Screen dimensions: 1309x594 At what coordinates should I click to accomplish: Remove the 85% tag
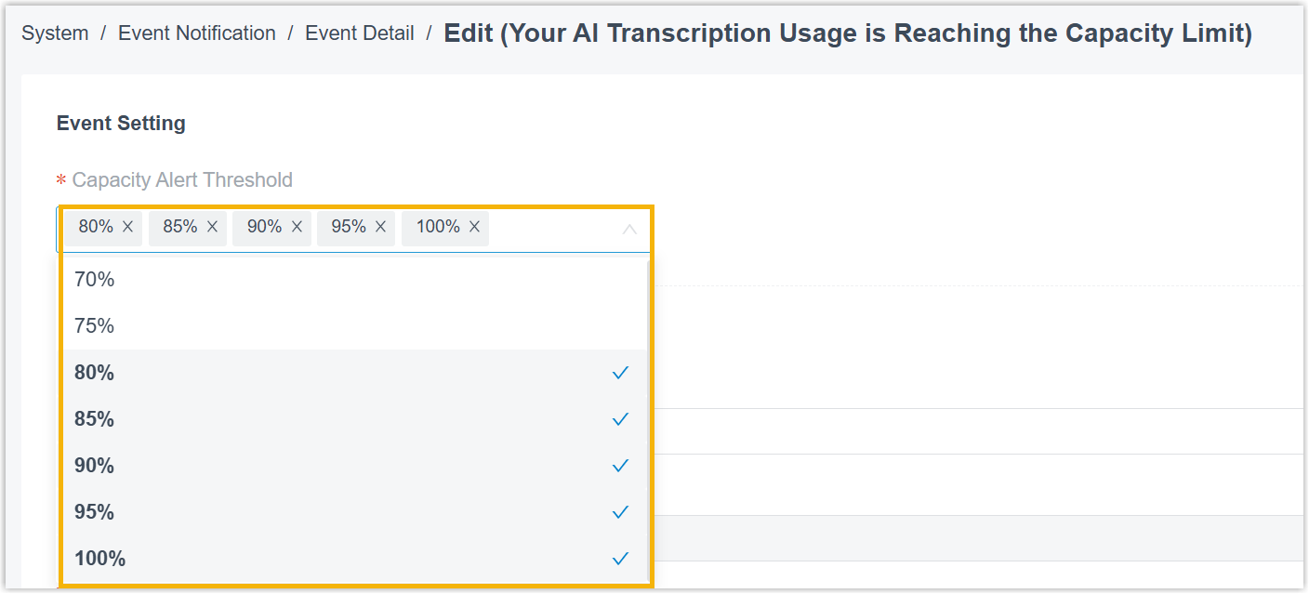pyautogui.click(x=212, y=227)
